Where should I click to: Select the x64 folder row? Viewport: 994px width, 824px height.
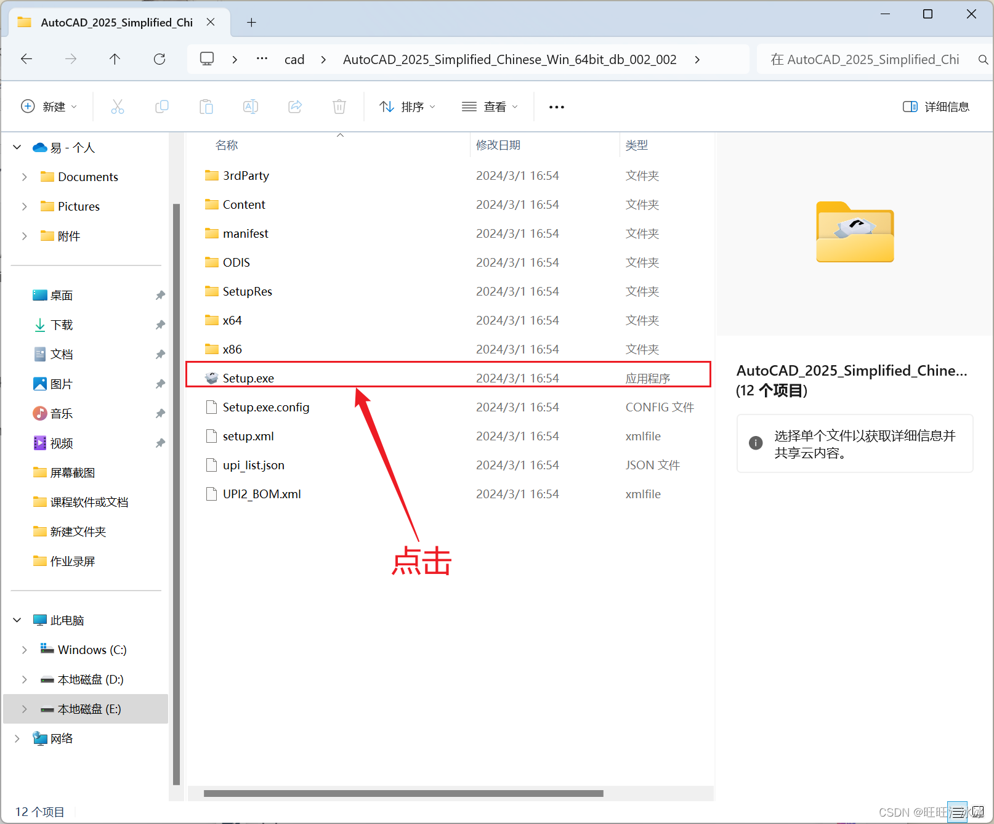coord(450,320)
